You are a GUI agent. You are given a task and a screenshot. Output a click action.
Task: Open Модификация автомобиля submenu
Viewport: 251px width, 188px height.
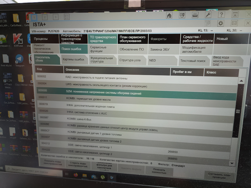pos(197,50)
